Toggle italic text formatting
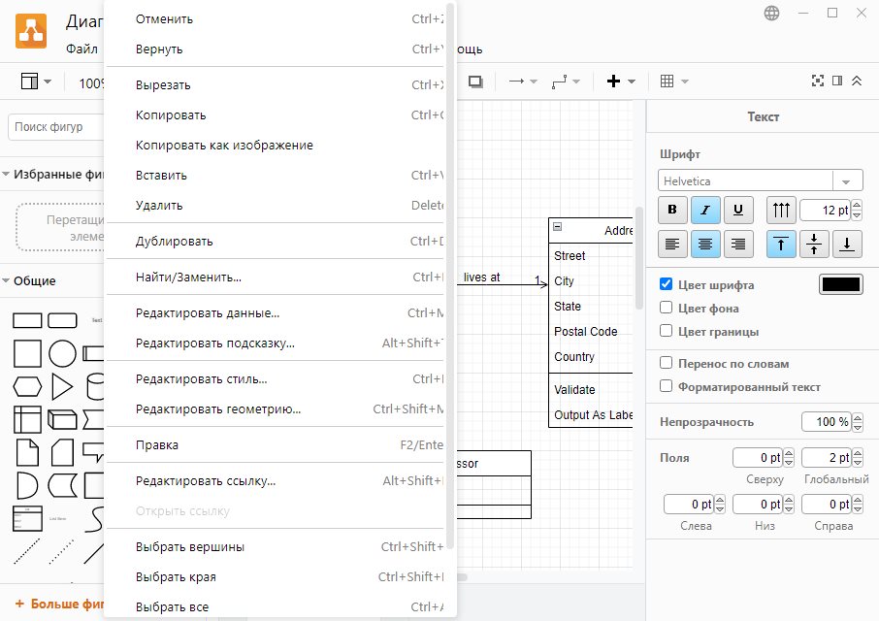 [x=705, y=209]
